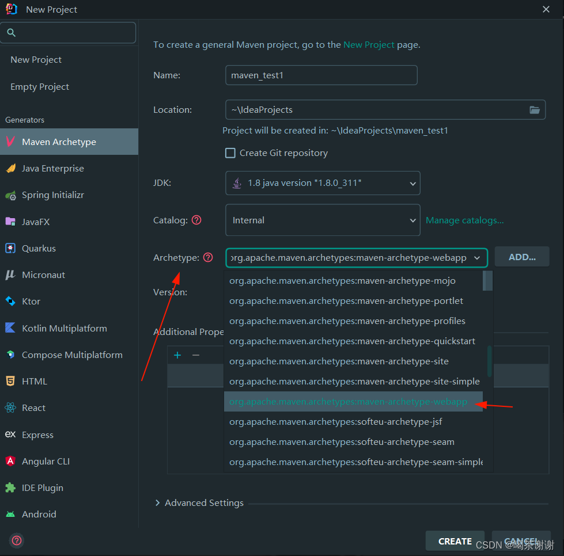Viewport: 564px width, 556px height.
Task: Click the search magnifier icon
Action: click(11, 33)
